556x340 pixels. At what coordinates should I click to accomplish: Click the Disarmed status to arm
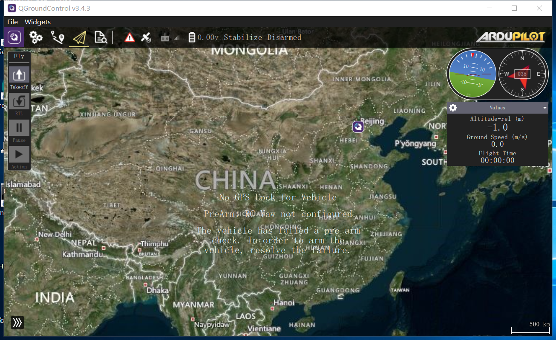tap(284, 37)
